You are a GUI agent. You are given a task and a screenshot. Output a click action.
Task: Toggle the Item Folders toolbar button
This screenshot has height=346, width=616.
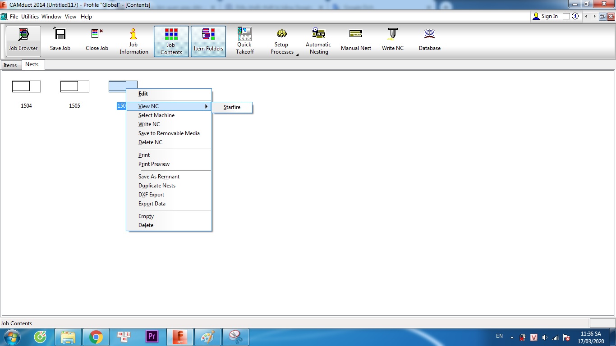click(x=208, y=41)
